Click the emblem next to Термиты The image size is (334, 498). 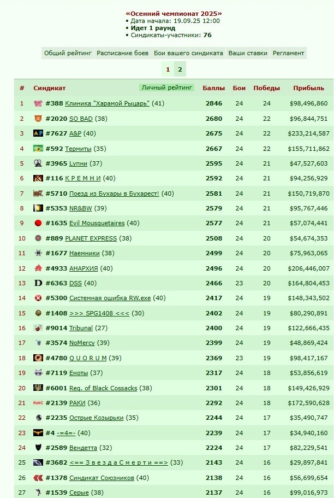pos(38,148)
